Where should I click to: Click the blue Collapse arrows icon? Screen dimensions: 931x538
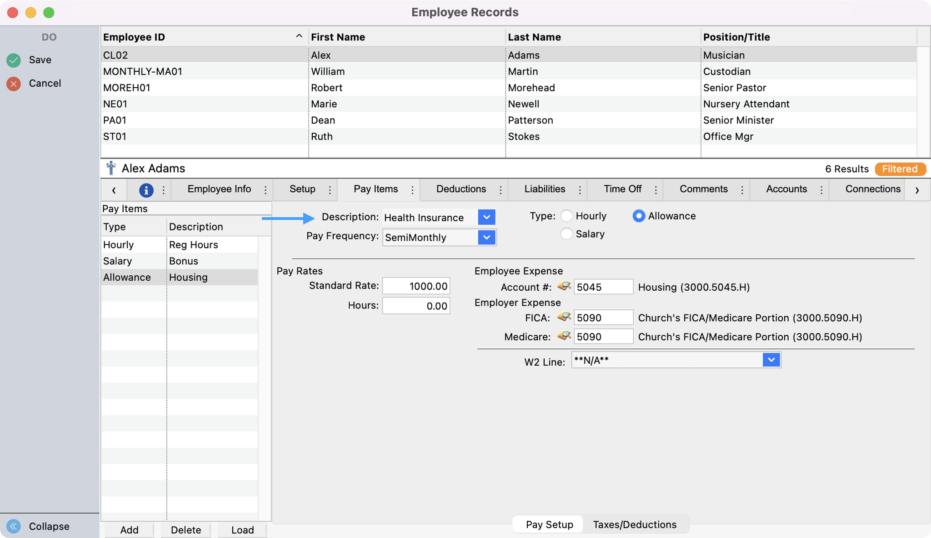(14, 526)
